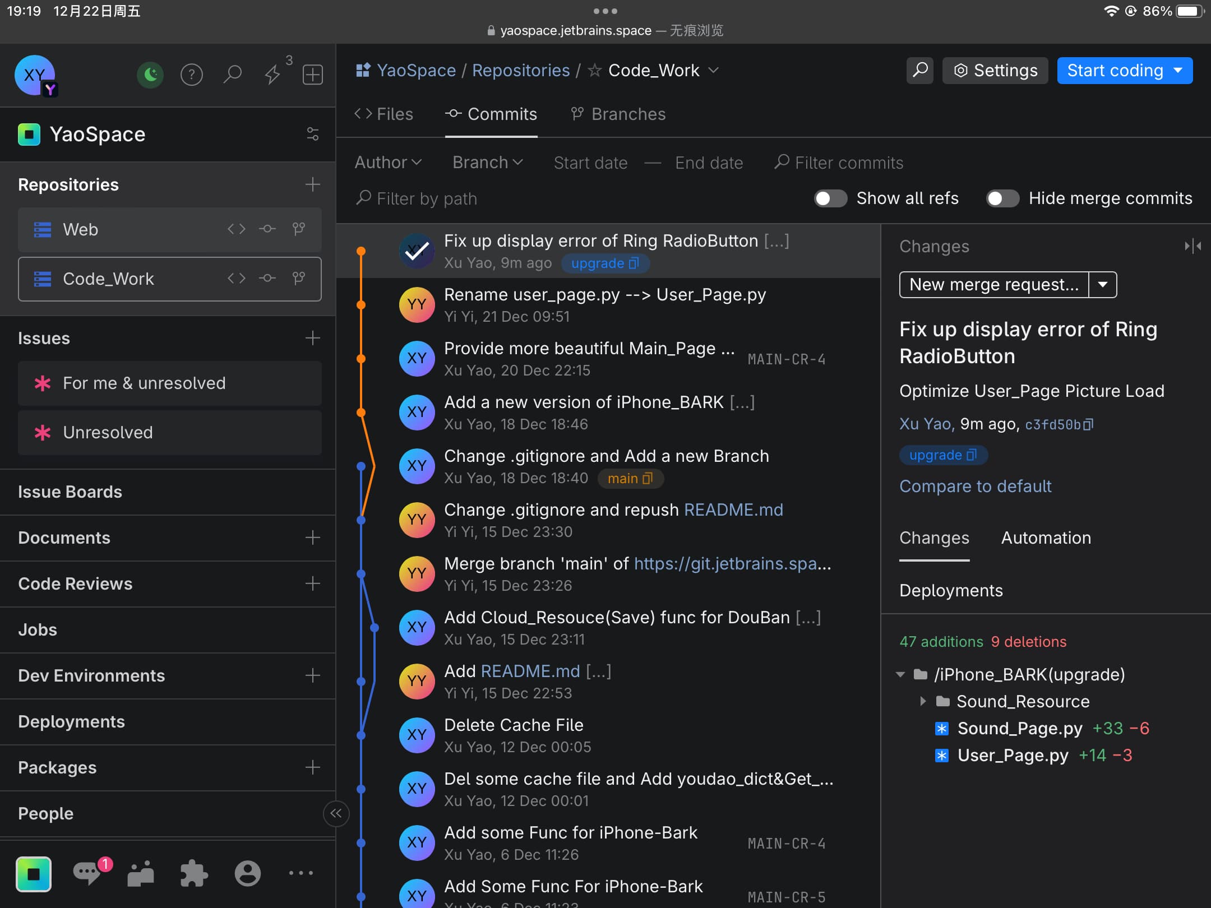Toggle the dark mode moon icon
The height and width of the screenshot is (908, 1211).
click(x=150, y=75)
